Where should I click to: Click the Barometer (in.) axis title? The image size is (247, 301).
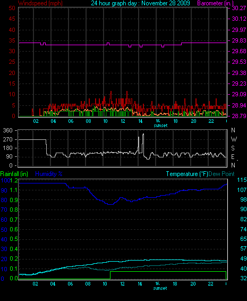point(215,3)
